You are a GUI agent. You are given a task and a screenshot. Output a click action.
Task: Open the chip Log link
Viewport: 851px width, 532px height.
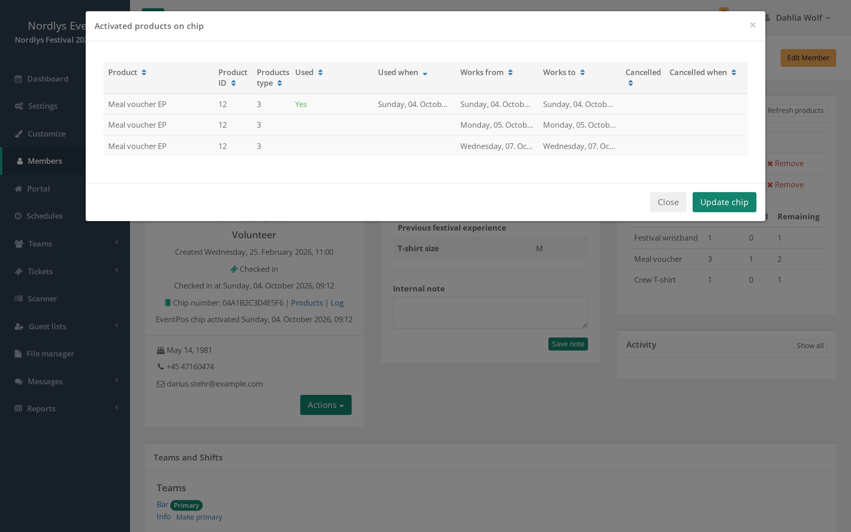tap(337, 303)
